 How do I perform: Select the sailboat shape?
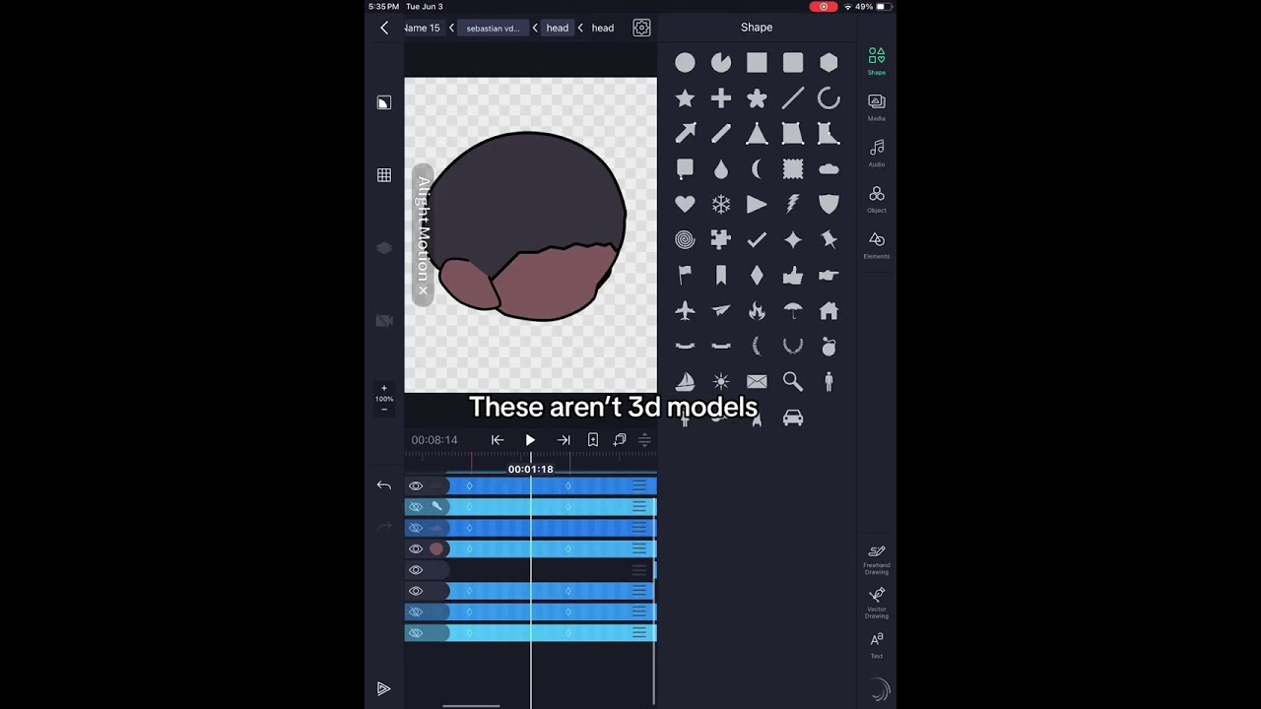click(685, 382)
